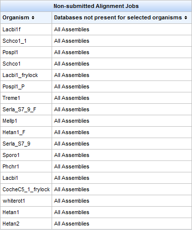Click the Pospl1_P organism entry
192x230 pixels.
click(13, 86)
